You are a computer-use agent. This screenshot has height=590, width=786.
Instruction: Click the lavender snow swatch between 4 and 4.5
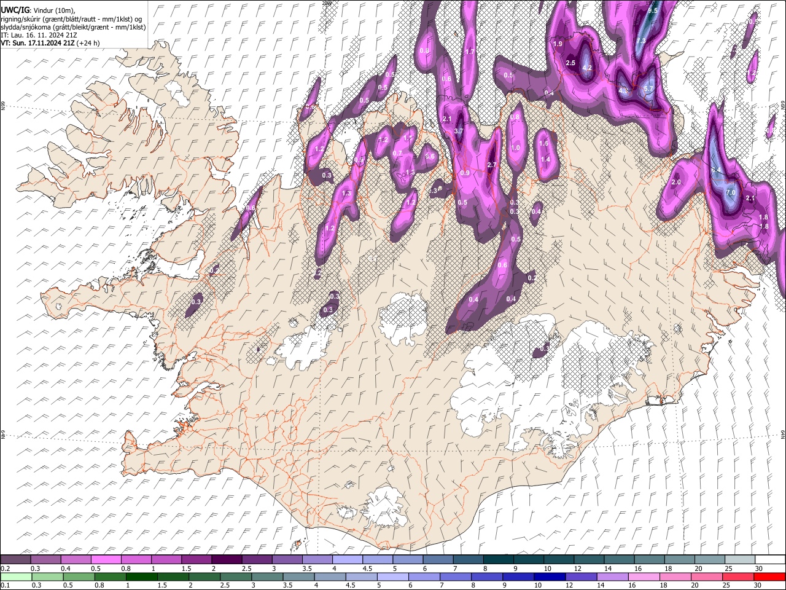point(348,559)
